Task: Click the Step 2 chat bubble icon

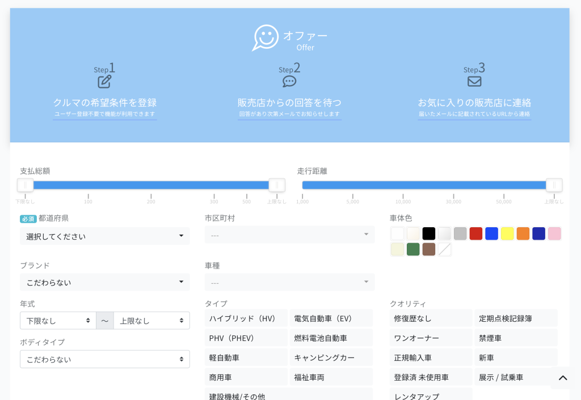Action: tap(289, 82)
